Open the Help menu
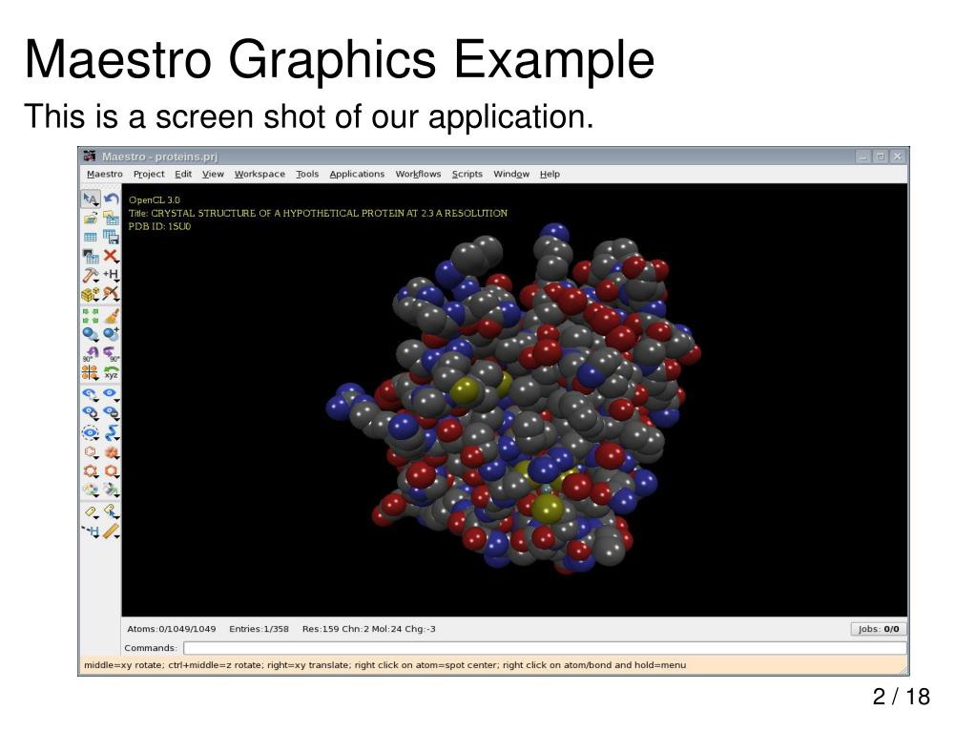Viewport: 976px width, 732px height. click(550, 175)
